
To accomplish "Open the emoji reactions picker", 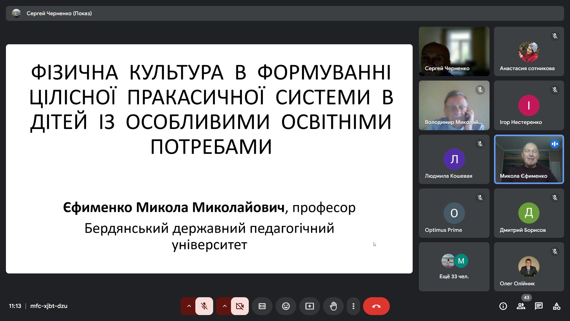I will [286, 306].
